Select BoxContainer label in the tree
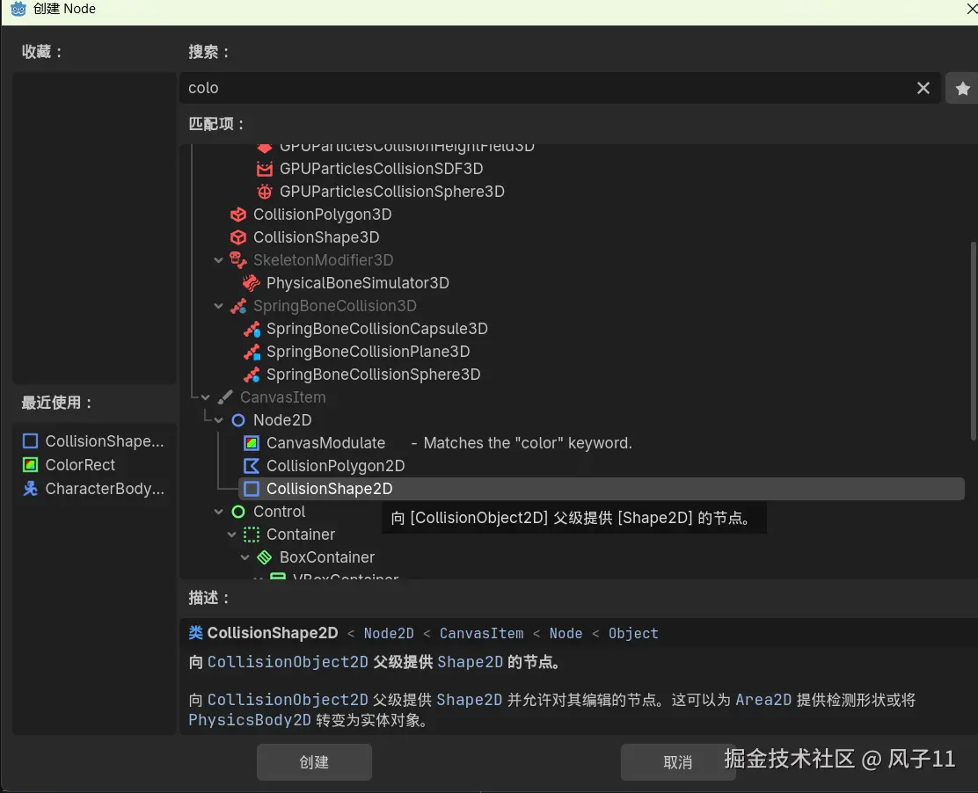 pos(327,557)
